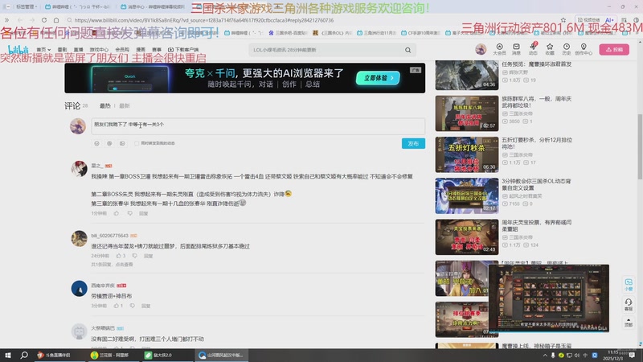Open the 任务预览 魔曹操 video thumbnail
This screenshot has height=362, width=643.
tap(467, 75)
